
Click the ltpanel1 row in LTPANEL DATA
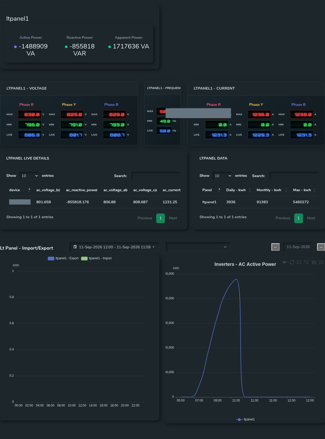click(x=259, y=202)
